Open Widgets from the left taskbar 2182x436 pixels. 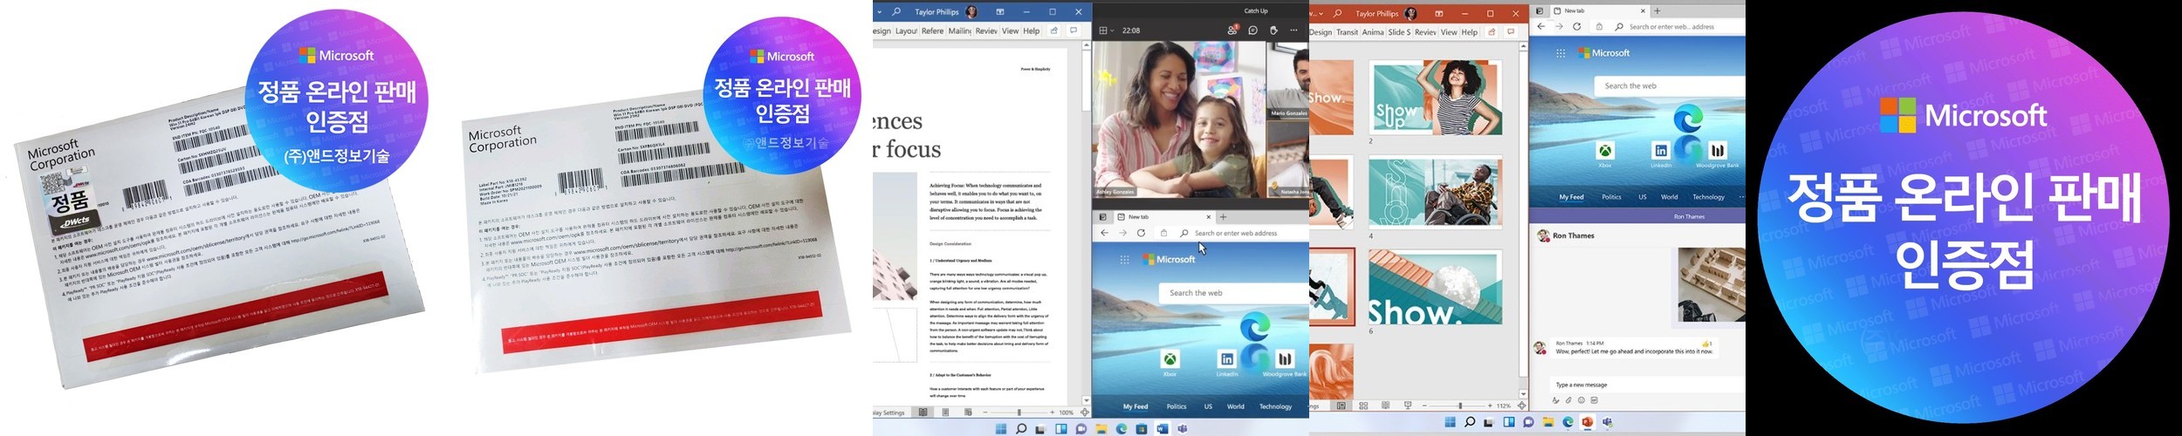(x=1061, y=429)
